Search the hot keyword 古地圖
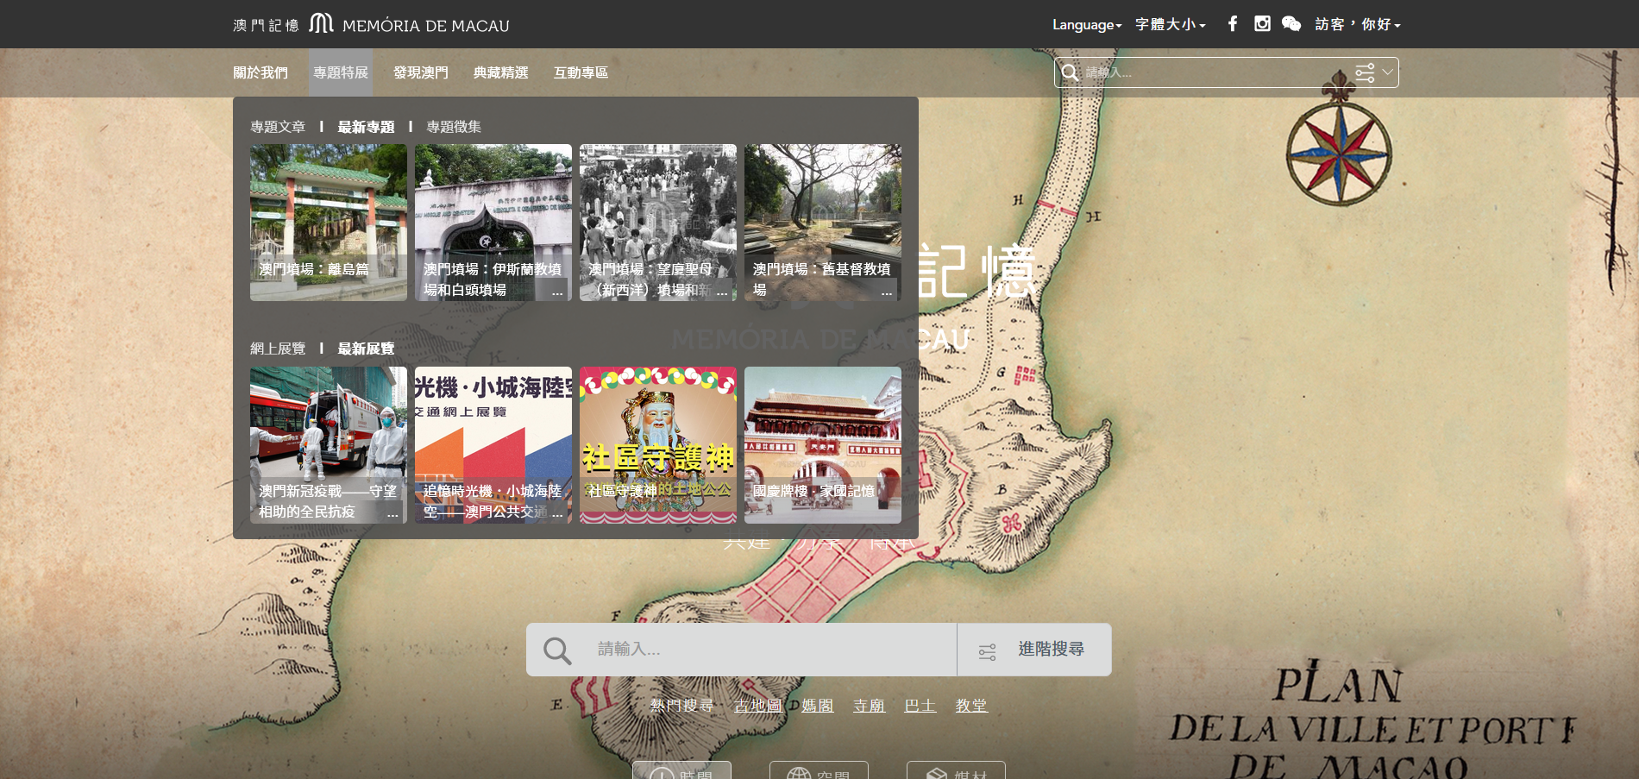The image size is (1639, 779). (757, 706)
